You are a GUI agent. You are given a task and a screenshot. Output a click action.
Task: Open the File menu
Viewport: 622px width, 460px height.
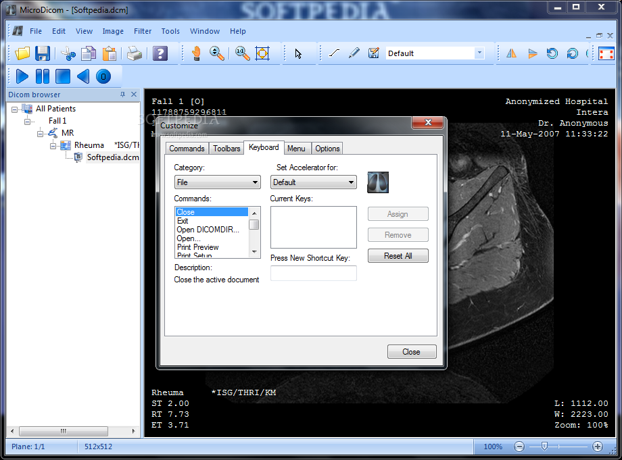click(36, 31)
